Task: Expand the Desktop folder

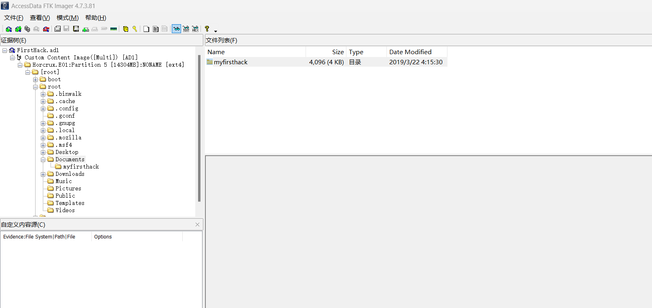Action: click(x=43, y=152)
